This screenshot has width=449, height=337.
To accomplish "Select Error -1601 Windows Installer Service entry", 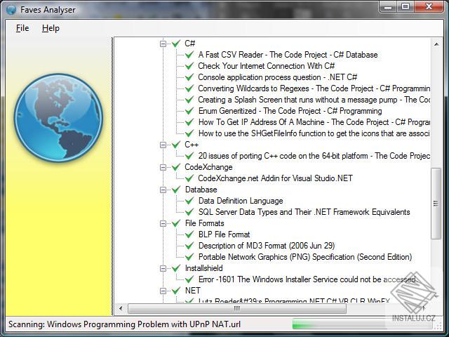I will click(307, 279).
